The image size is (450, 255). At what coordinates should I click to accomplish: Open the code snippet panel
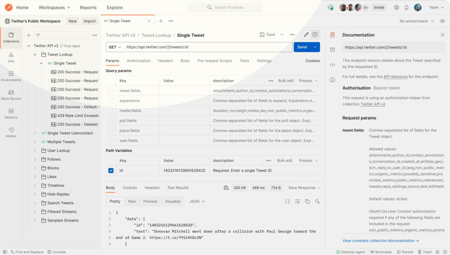333,65
